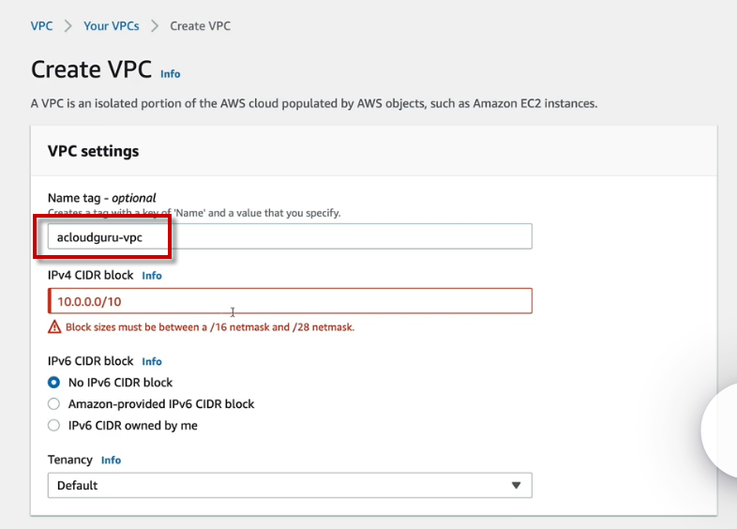Click the chevron after the VPC breadcrumb

[x=68, y=26]
